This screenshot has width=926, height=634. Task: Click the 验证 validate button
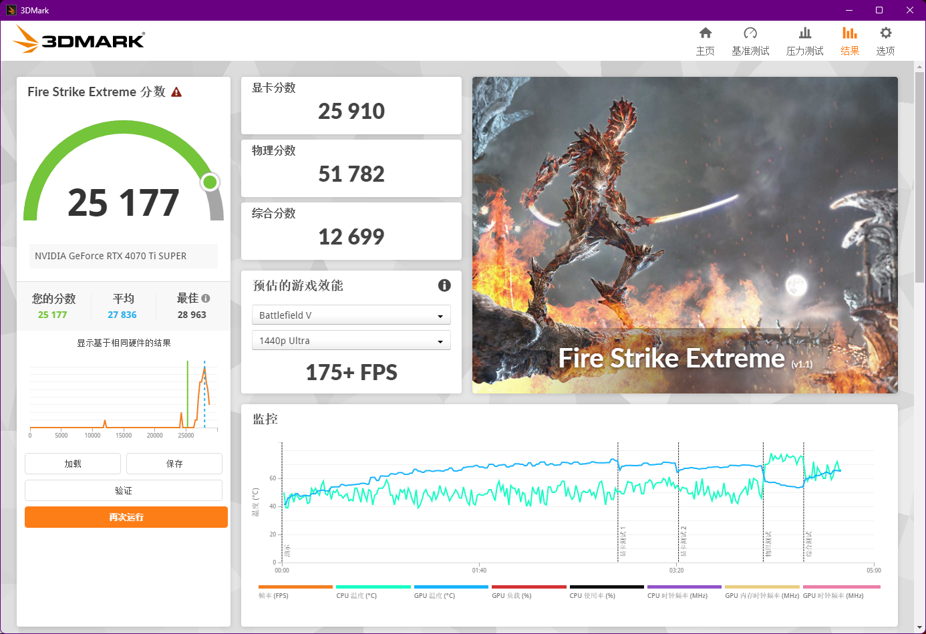(x=124, y=490)
